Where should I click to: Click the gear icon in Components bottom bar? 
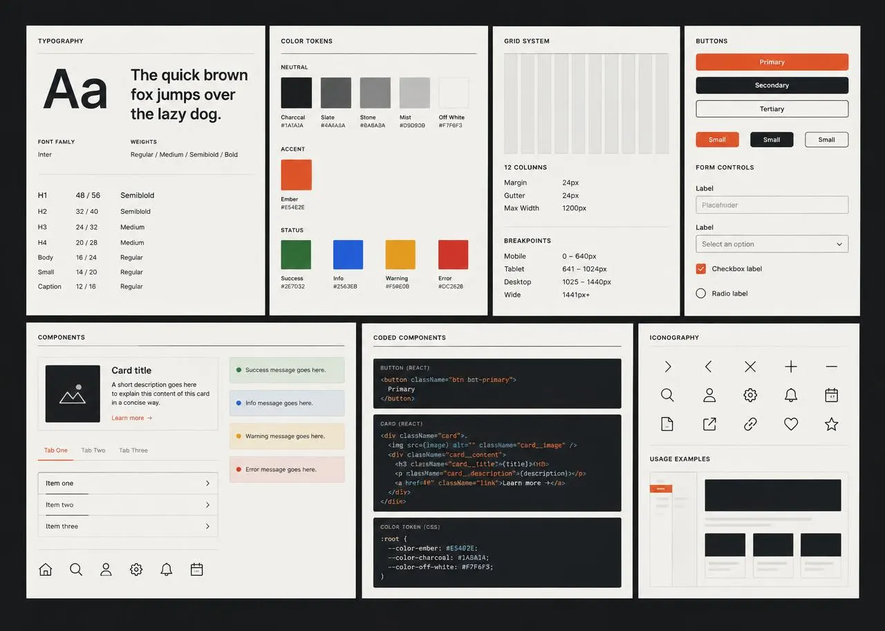tap(136, 569)
